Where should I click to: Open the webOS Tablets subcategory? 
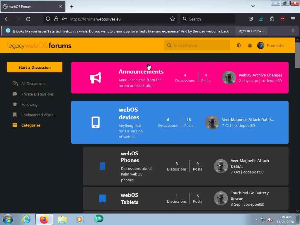coord(129,199)
